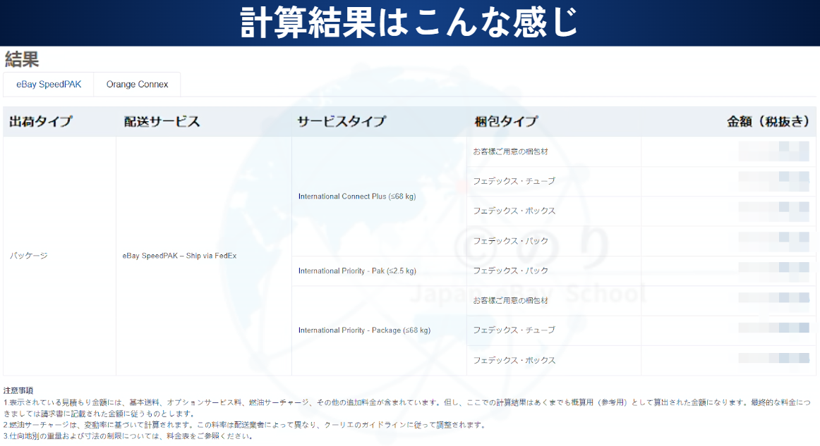820x446 pixels.
Task: Click フェデックス・パック in the Priority Pak row
Action: [x=510, y=271]
